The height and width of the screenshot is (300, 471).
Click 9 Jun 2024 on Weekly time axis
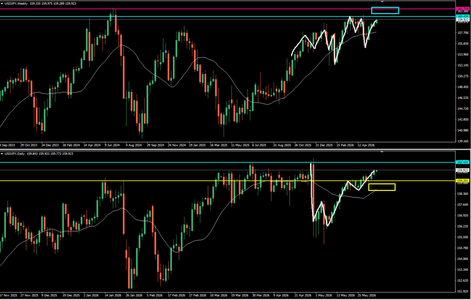(x=113, y=145)
